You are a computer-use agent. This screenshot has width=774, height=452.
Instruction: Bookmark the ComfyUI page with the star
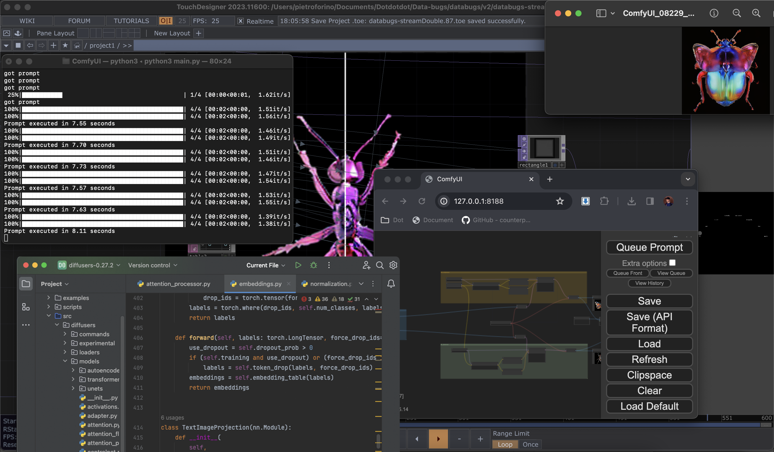(x=560, y=201)
